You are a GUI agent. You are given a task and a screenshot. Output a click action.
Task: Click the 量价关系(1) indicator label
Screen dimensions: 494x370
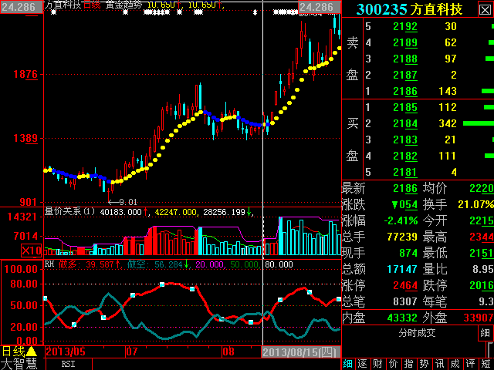70,211
